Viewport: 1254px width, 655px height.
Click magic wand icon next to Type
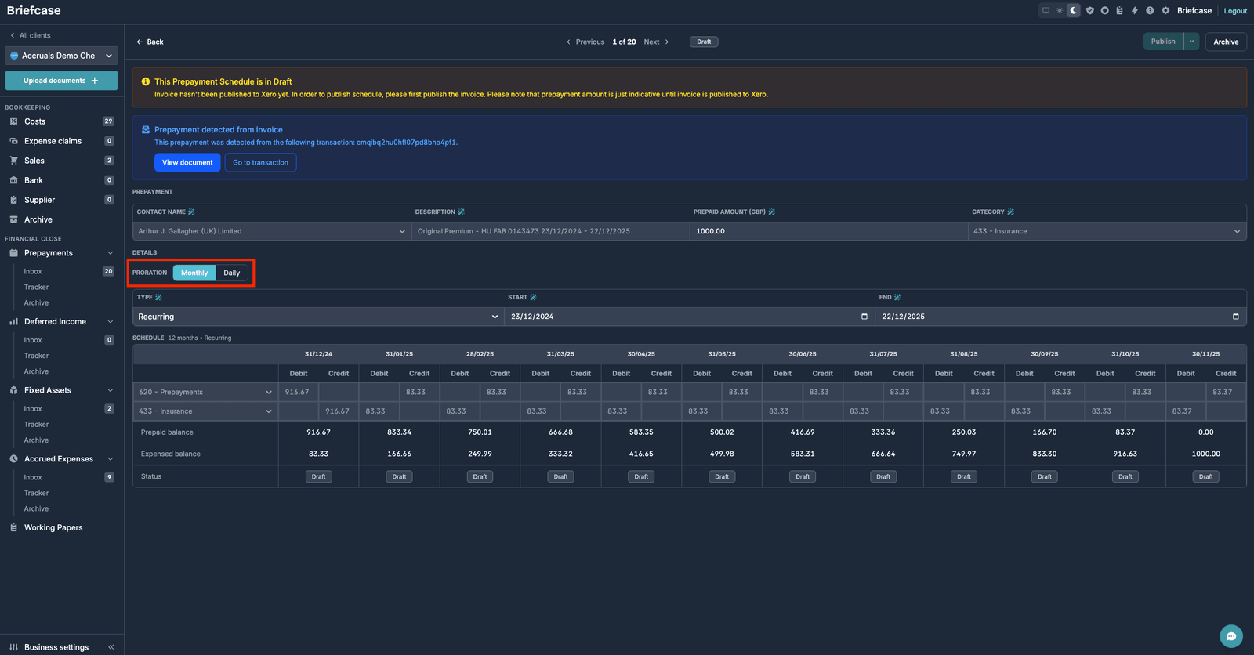[158, 298]
